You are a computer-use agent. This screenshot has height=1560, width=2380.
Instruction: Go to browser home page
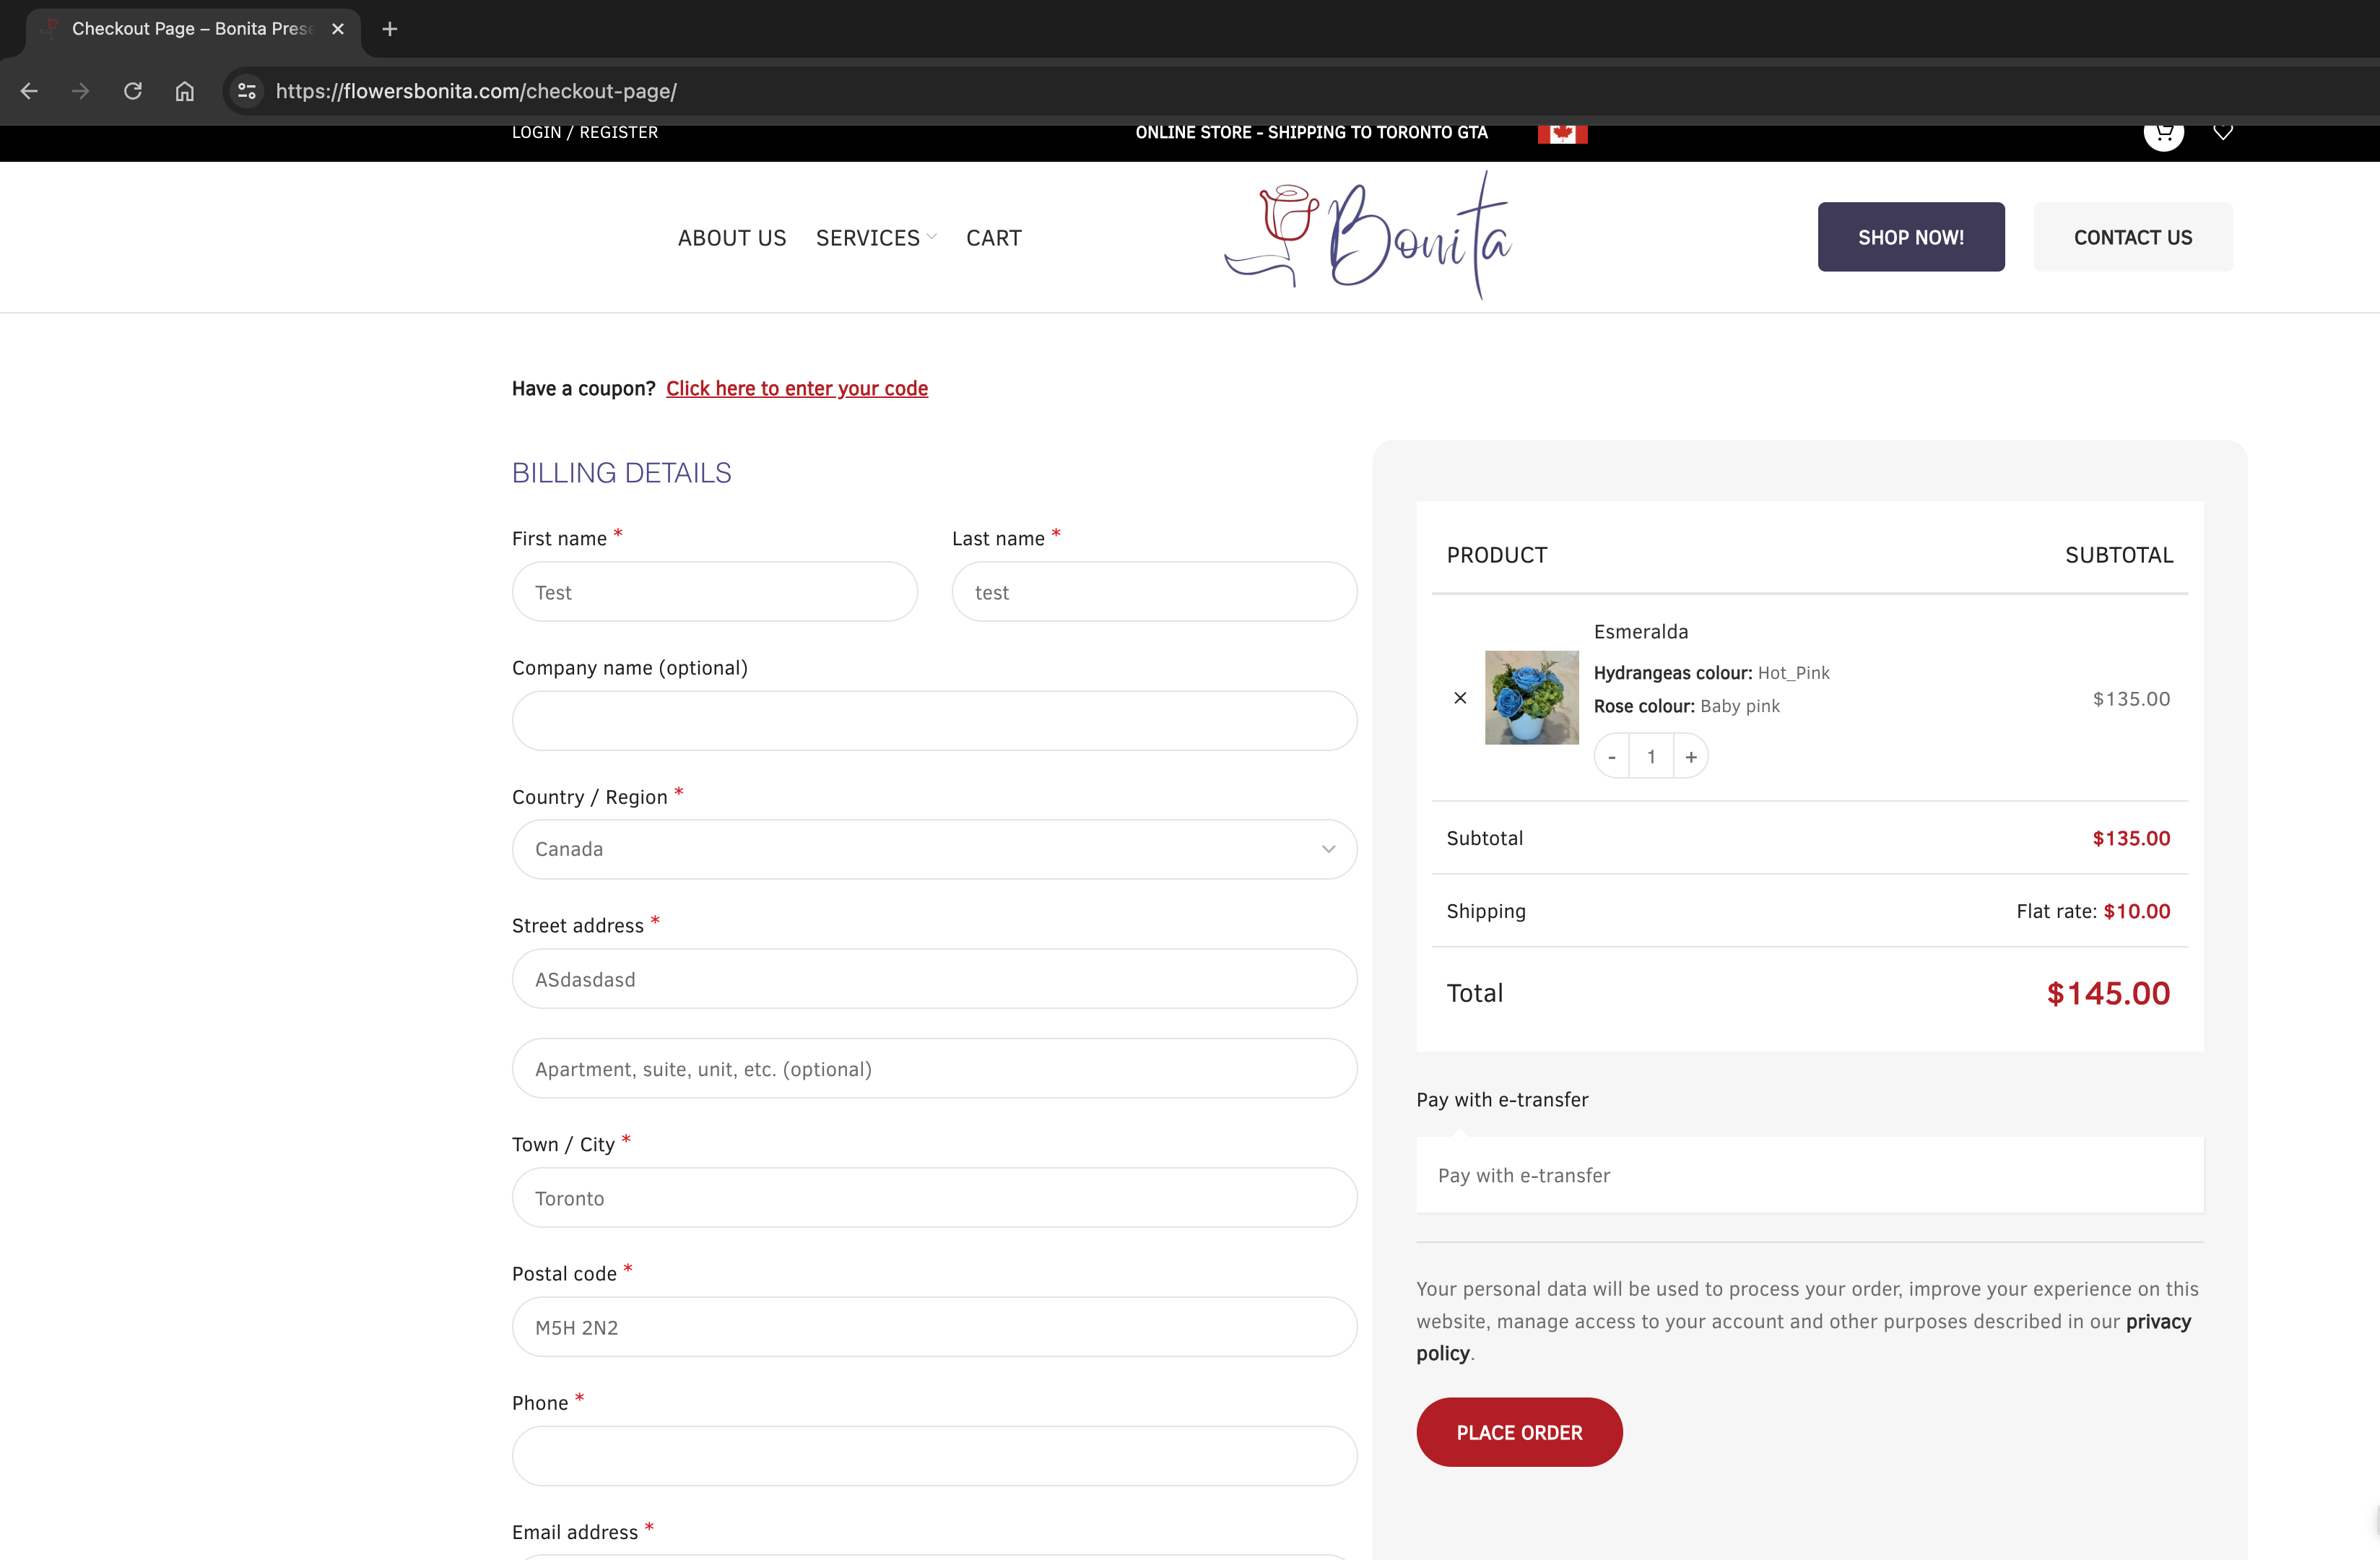[x=184, y=91]
